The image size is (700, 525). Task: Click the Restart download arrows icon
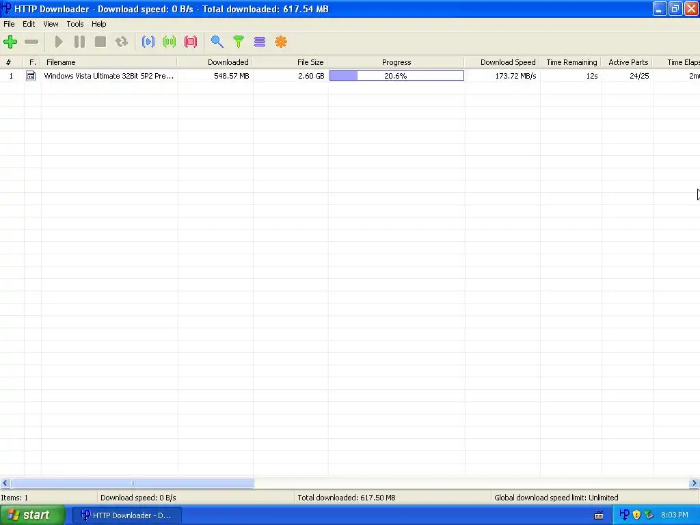[x=122, y=42]
